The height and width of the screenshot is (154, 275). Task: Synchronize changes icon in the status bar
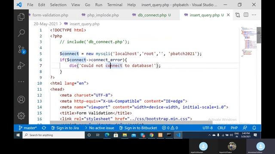[44, 128]
